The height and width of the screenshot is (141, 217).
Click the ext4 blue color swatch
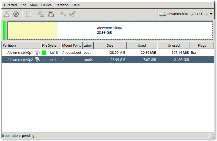[44, 60]
